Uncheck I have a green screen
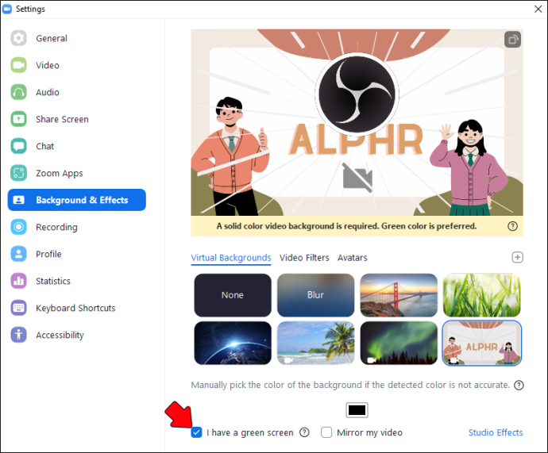 pyautogui.click(x=196, y=432)
